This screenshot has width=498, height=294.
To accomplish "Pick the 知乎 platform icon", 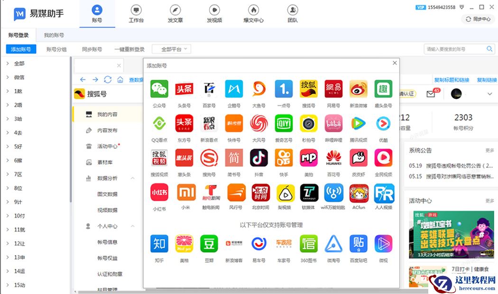I will pos(159,244).
